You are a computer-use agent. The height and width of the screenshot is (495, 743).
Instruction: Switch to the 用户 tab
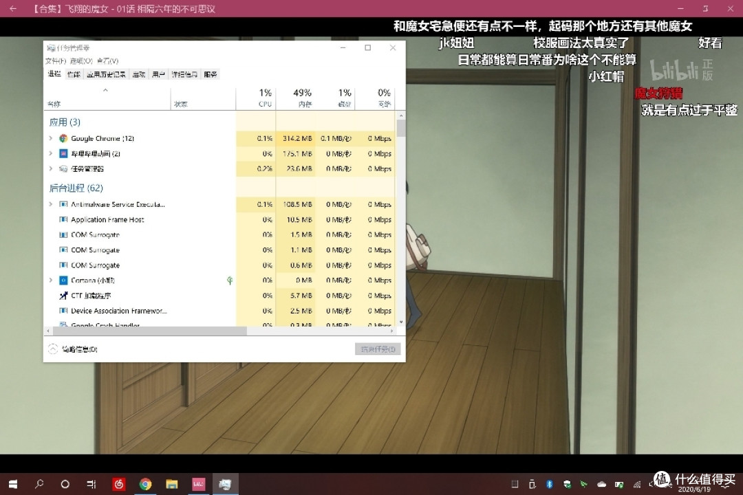pyautogui.click(x=159, y=74)
